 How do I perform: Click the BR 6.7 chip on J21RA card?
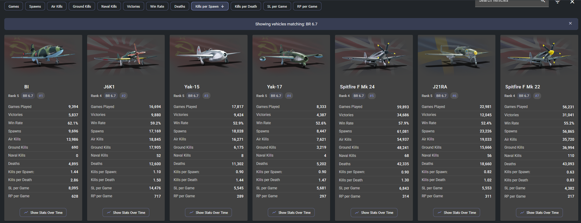pyautogui.click(x=441, y=96)
